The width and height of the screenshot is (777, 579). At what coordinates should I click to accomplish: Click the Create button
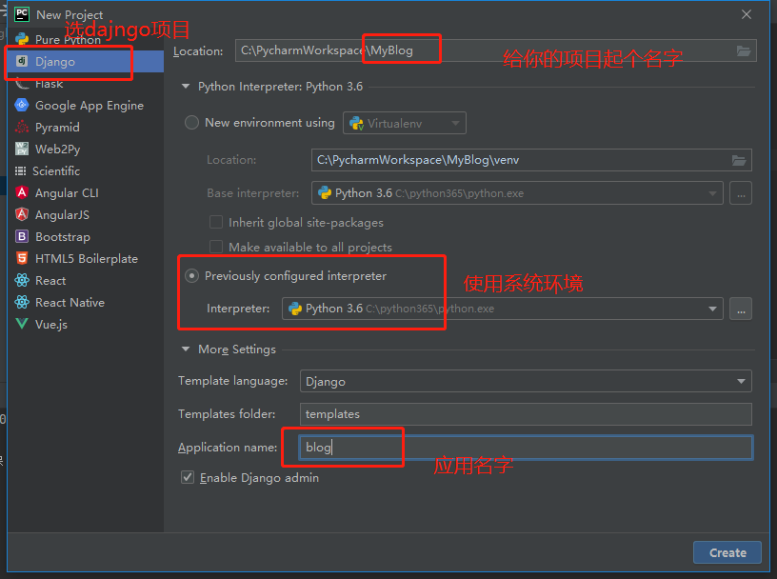pos(727,552)
